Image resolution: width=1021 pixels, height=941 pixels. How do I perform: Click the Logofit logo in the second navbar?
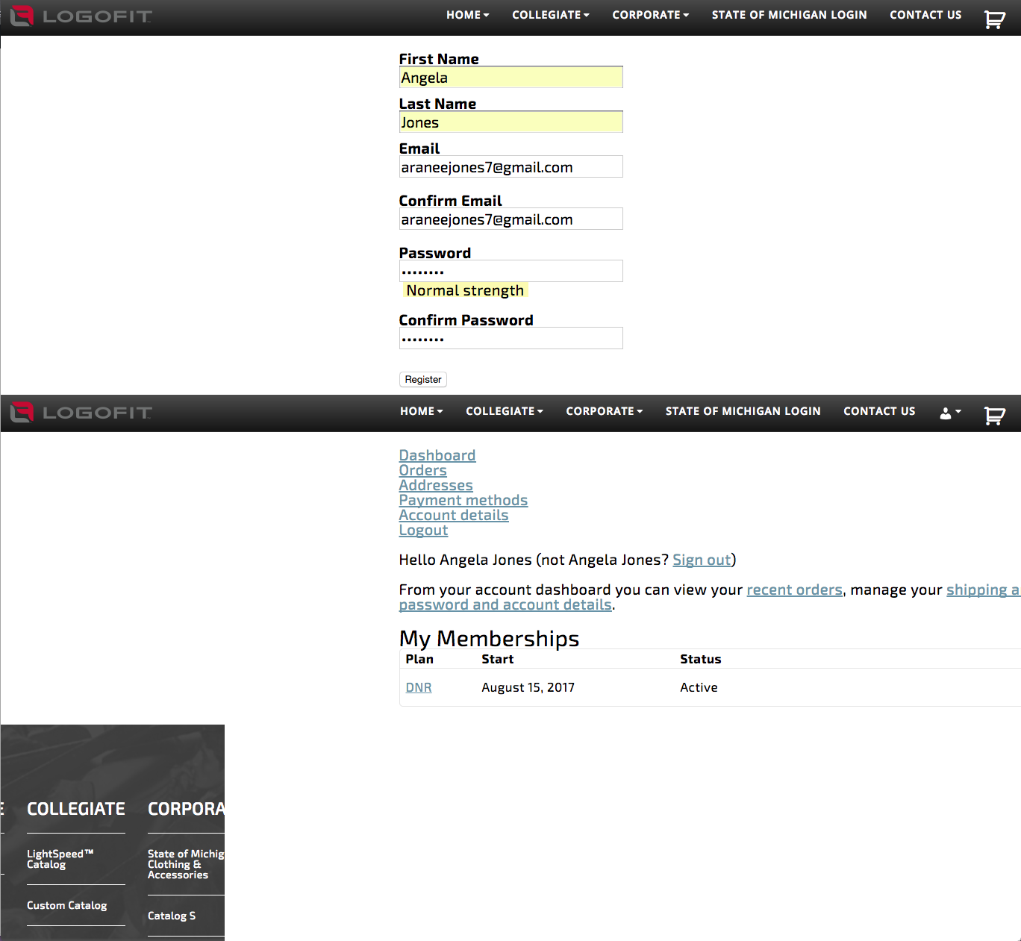pos(81,412)
